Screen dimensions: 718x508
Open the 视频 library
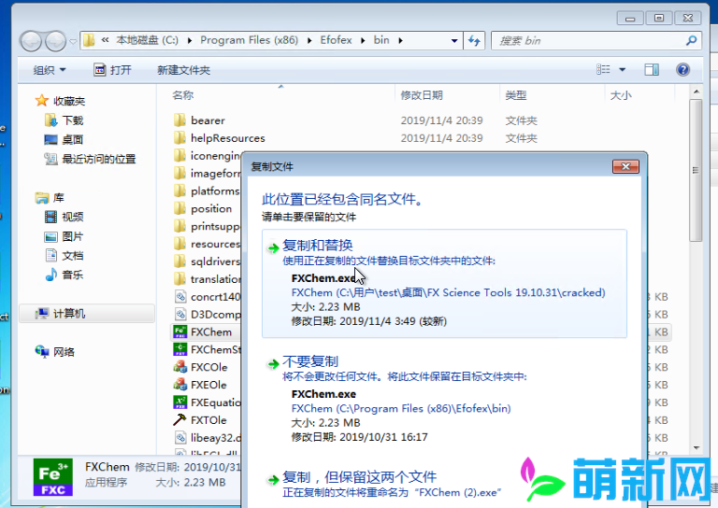coord(65,217)
